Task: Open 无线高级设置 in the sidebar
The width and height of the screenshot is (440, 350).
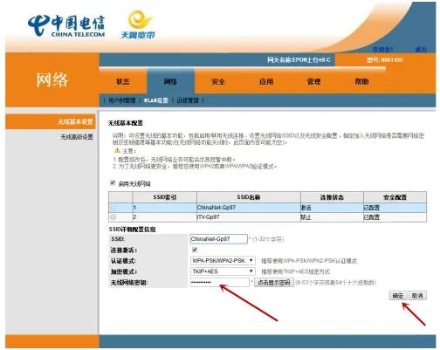Action: [77, 137]
